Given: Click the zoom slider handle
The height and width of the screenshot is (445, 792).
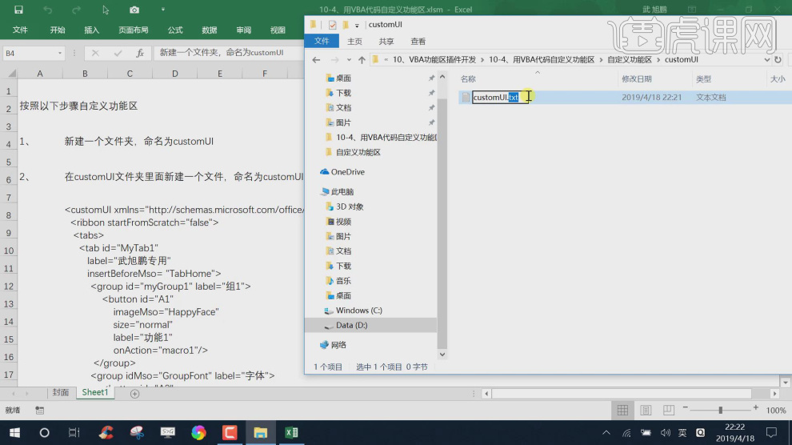Looking at the screenshot, I should (720, 410).
